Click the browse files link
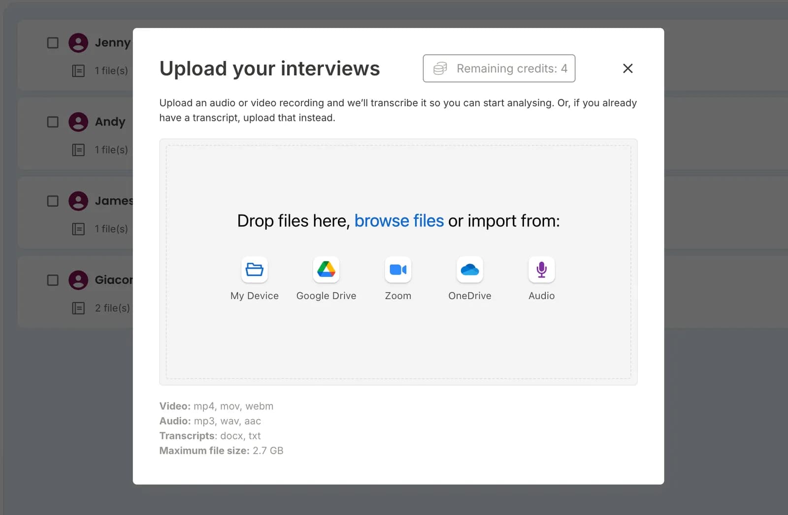 coord(399,221)
